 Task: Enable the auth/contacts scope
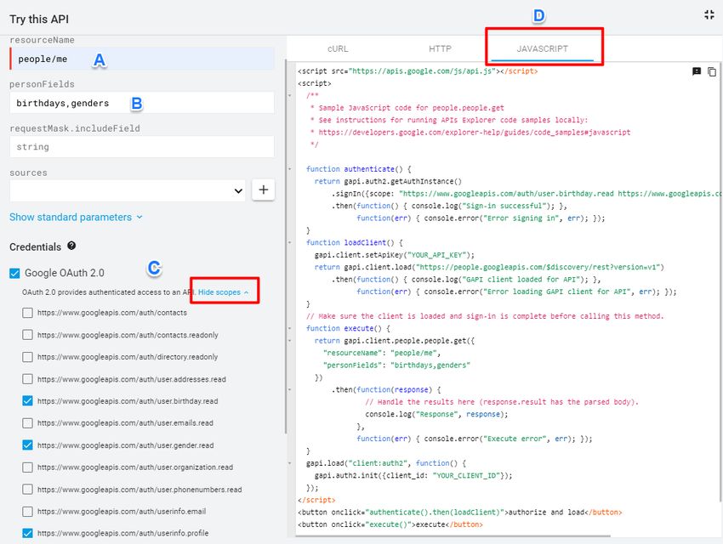click(x=28, y=313)
